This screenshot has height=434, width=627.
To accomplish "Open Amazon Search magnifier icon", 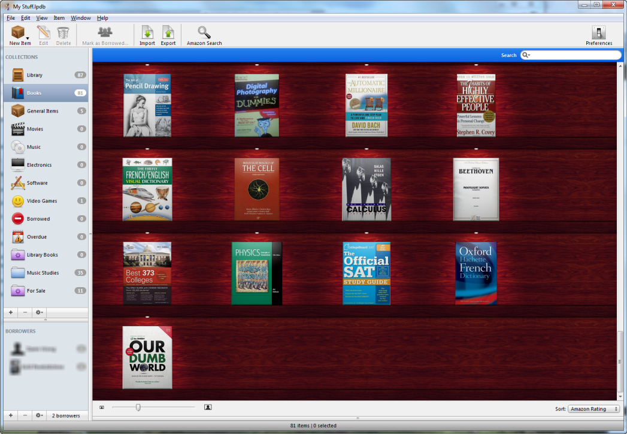I will point(204,32).
